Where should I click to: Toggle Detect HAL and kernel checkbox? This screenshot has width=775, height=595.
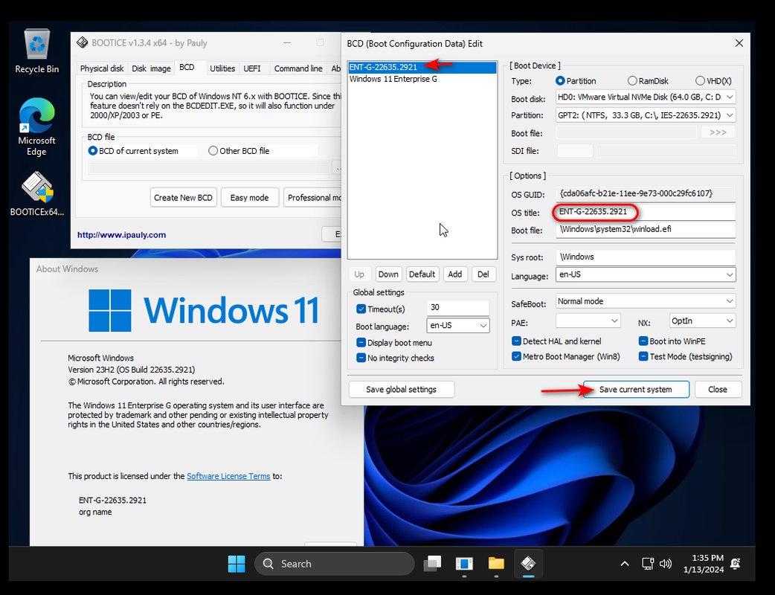[516, 341]
